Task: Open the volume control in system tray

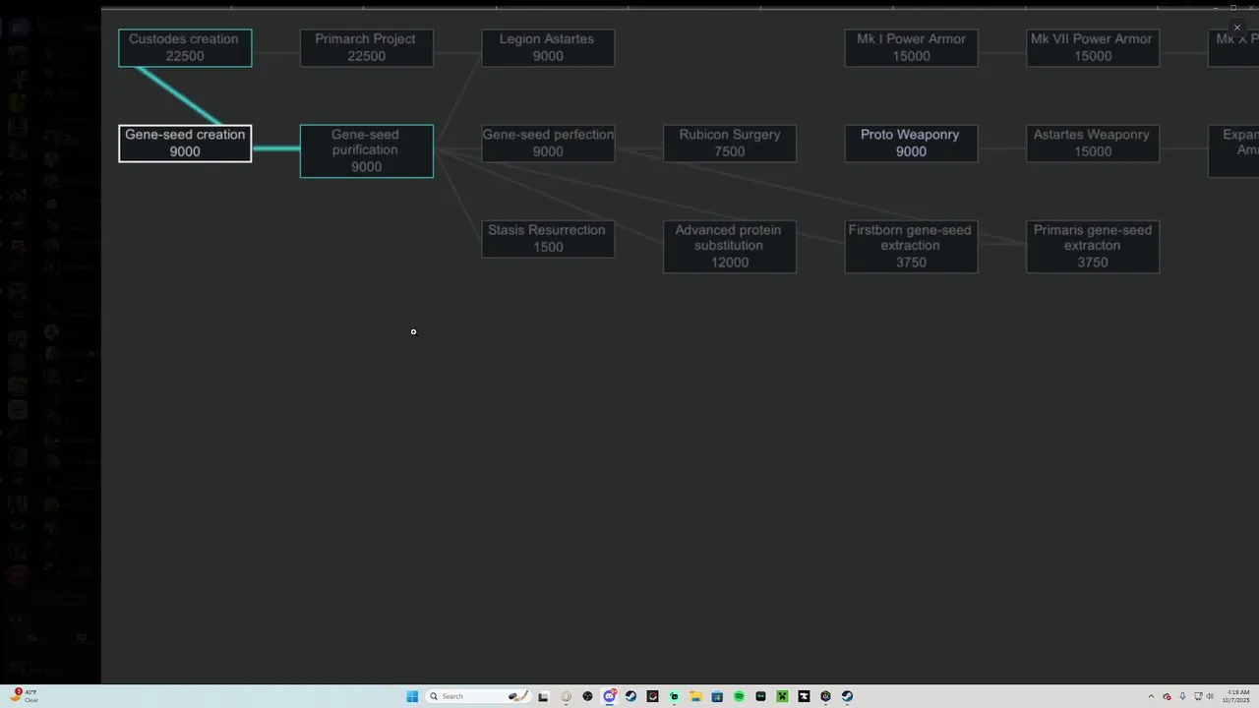Action: [1210, 696]
